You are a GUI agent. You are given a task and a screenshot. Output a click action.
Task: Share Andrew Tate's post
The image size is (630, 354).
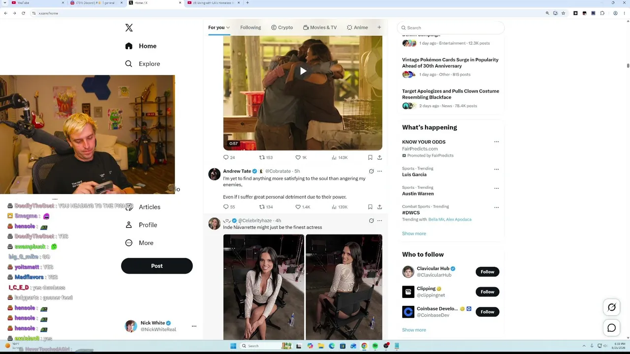[379, 207]
